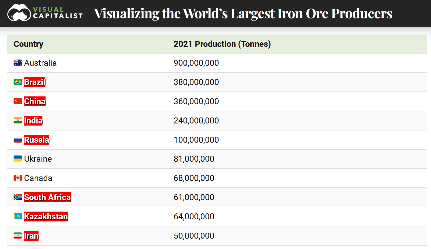This screenshot has width=431, height=249.
Task: Click the Visual Capitalist logo
Action: 45,13
